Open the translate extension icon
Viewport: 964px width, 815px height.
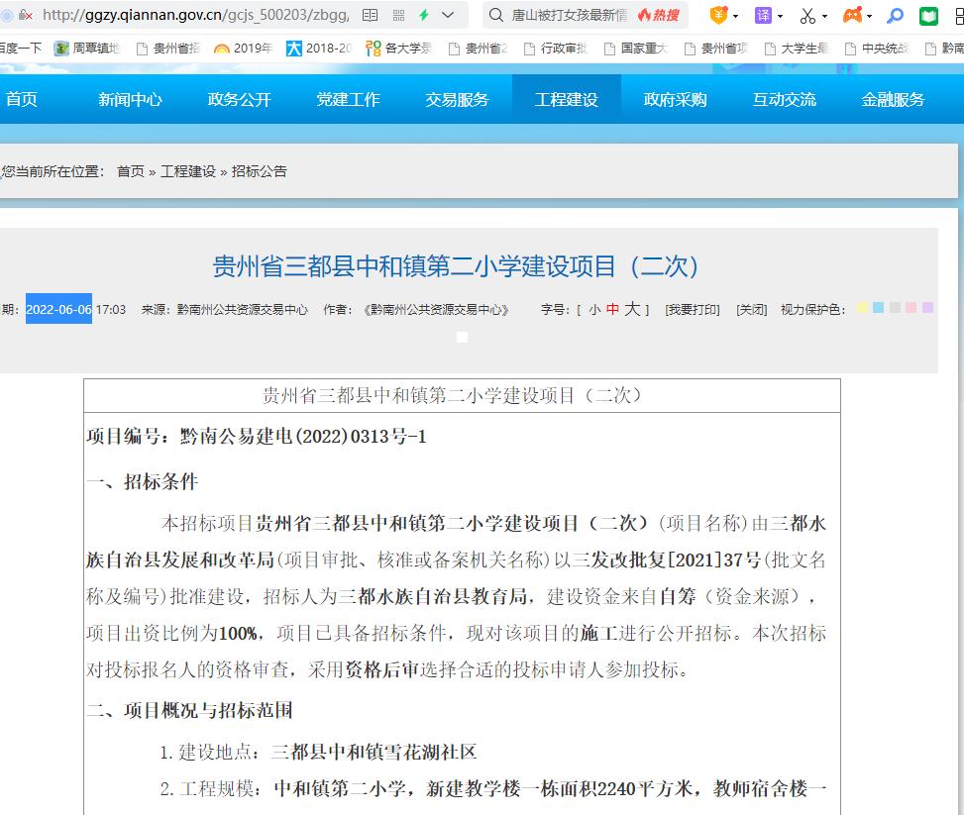pyautogui.click(x=763, y=16)
